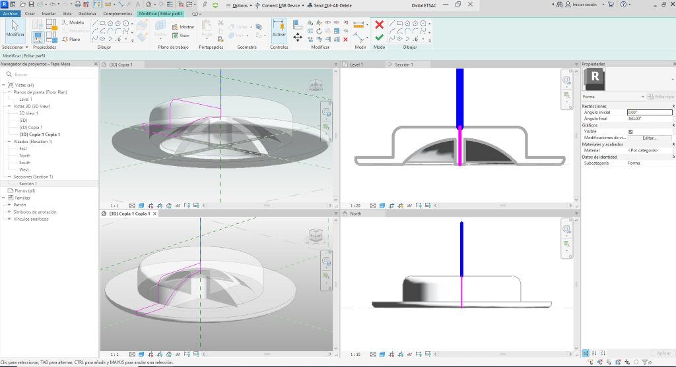Click navigation wheel zoom icon in Sección 1 view
676x367 pixels.
pos(566,80)
